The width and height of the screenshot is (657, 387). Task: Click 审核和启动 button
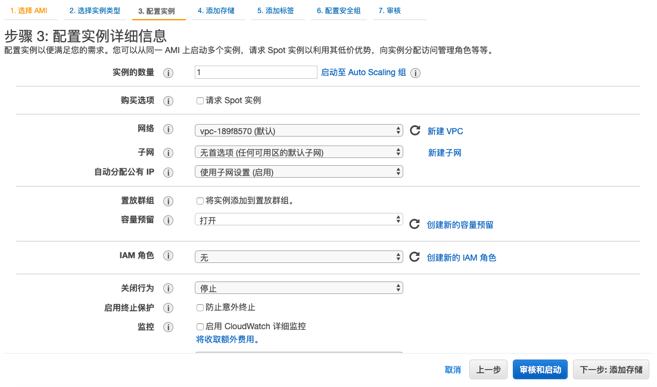(x=540, y=369)
